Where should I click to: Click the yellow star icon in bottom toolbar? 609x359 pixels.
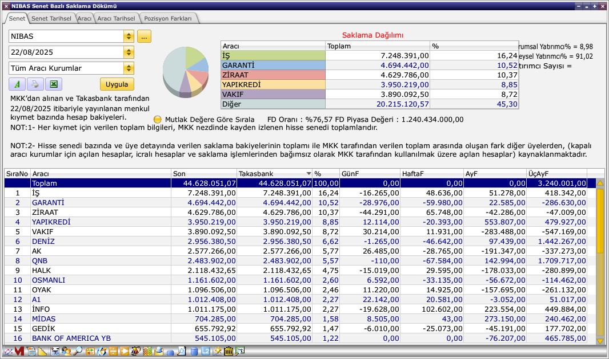217,351
